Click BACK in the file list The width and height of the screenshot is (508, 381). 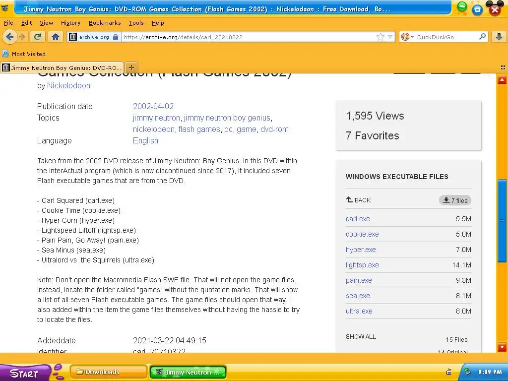pyautogui.click(x=358, y=200)
